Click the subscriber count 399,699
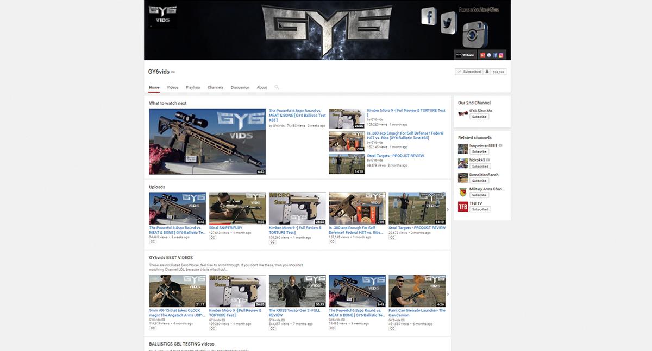This screenshot has height=351, width=652. click(498, 72)
